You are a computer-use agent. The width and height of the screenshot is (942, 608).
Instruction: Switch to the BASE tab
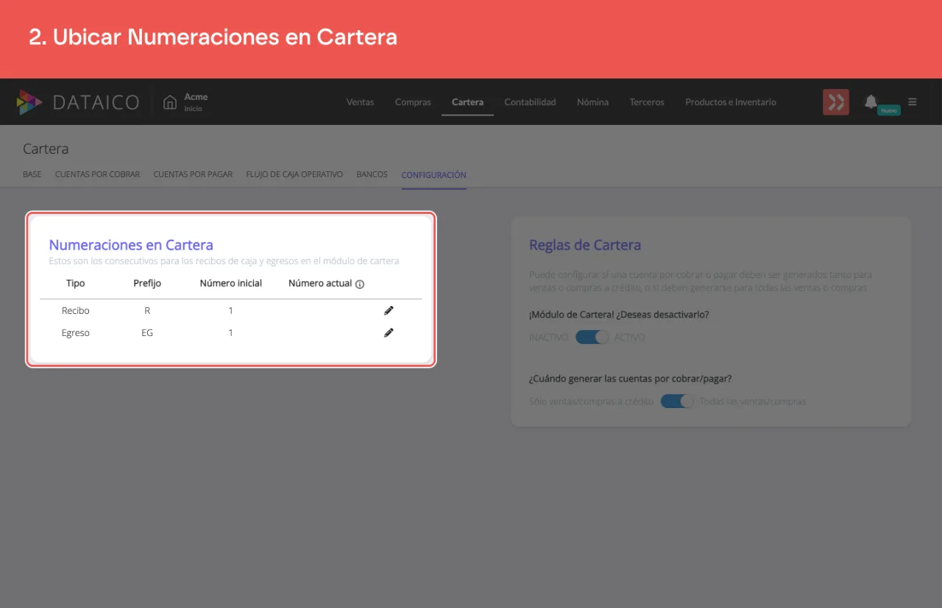click(x=32, y=175)
